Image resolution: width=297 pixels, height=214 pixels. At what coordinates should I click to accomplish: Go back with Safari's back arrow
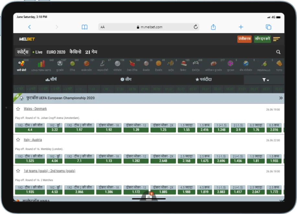pyautogui.click(x=29, y=27)
